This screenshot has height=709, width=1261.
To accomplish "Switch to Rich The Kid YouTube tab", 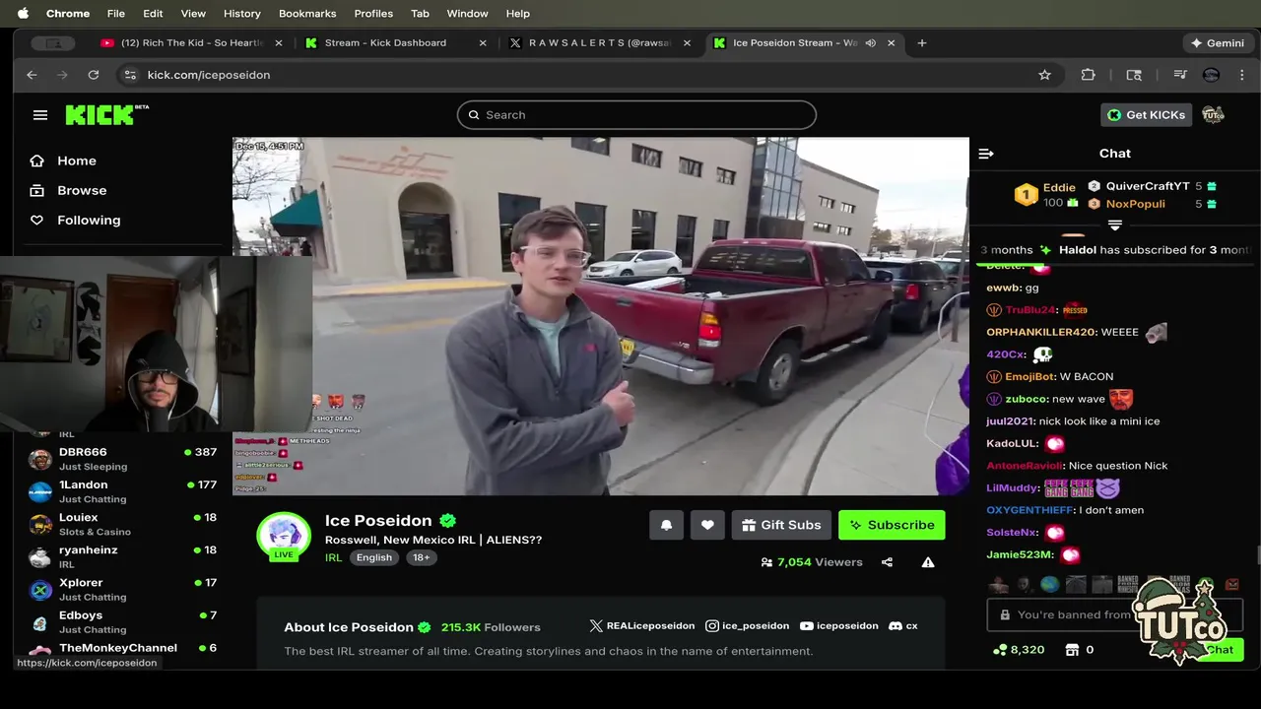I will [190, 43].
